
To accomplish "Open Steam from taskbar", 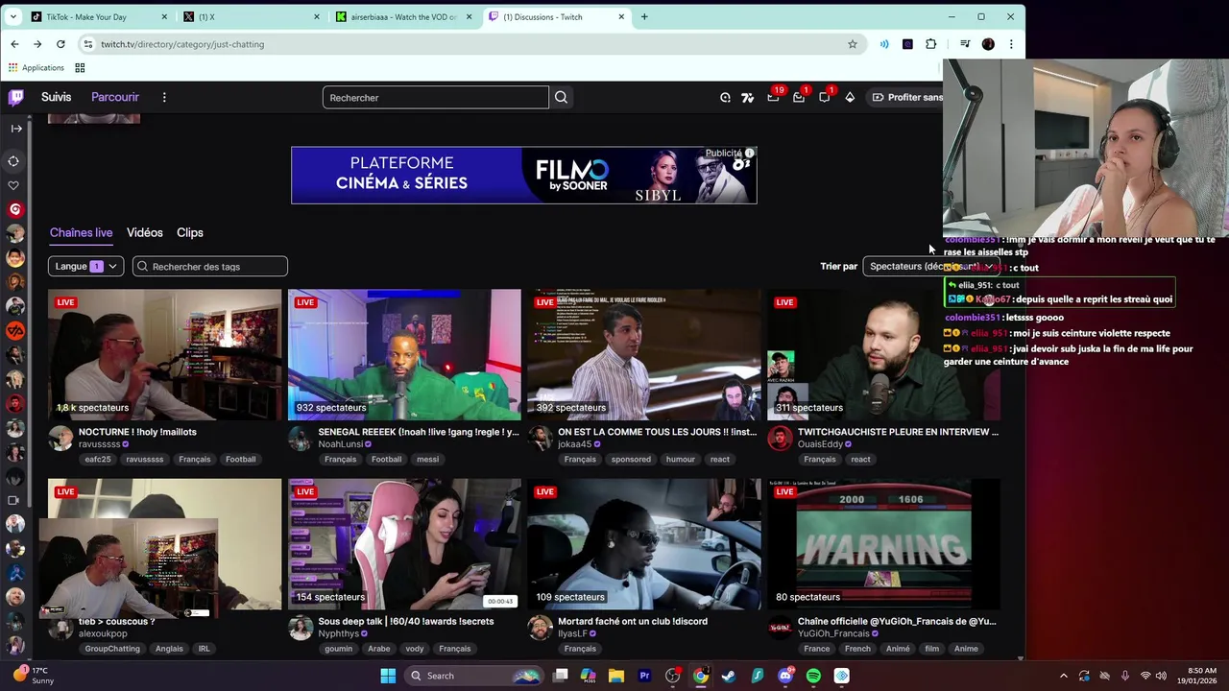I will click(729, 676).
